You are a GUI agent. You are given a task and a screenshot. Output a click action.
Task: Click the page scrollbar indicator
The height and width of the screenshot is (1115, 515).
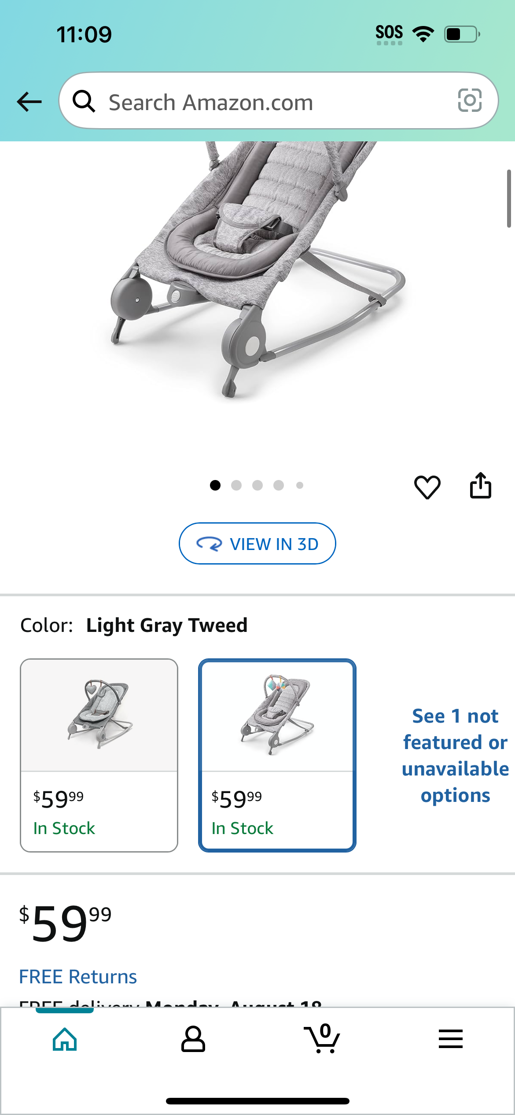pyautogui.click(x=509, y=198)
